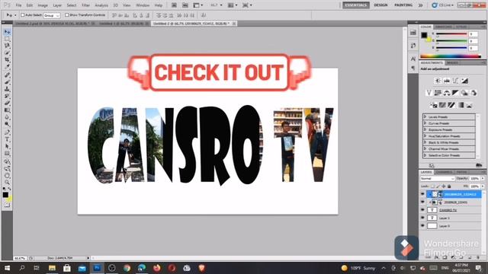
Task: Expand Levels Presets
Action: [425, 116]
